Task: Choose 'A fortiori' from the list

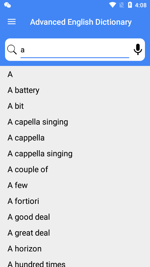Action: 75,201
